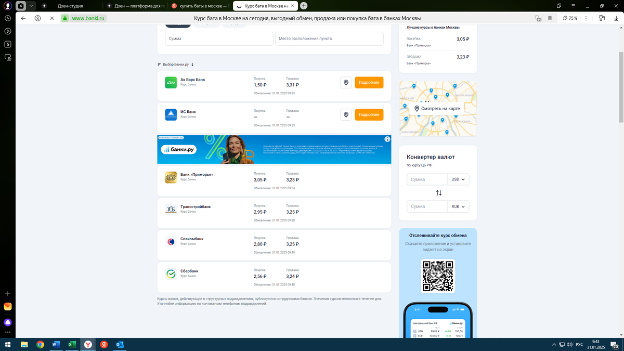Click the Сбербанк logo

171,274
